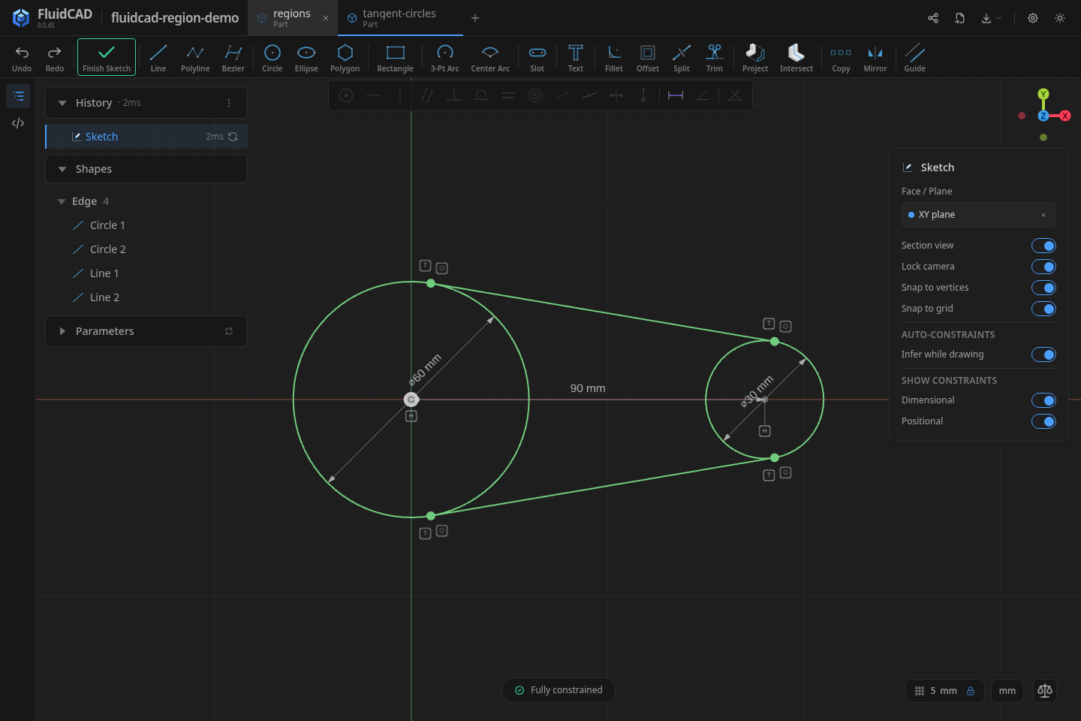
Task: Select the Slot tool
Action: click(537, 58)
